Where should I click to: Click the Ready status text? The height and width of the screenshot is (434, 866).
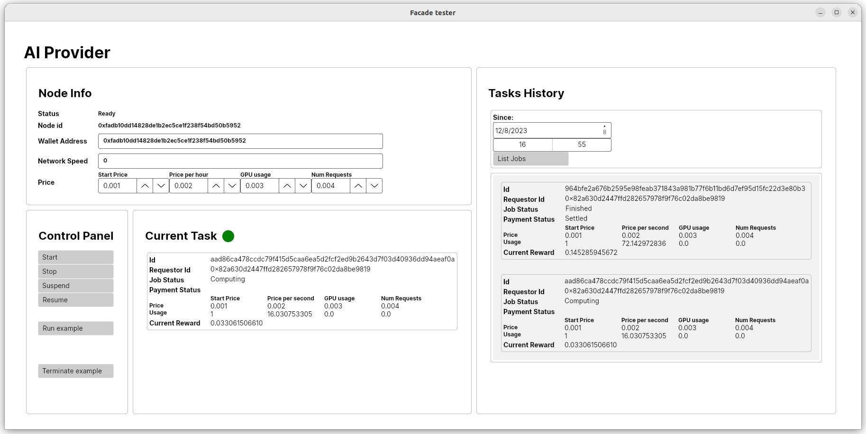point(107,114)
